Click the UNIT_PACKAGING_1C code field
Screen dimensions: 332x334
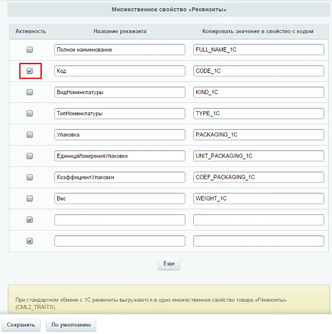pos(258,156)
